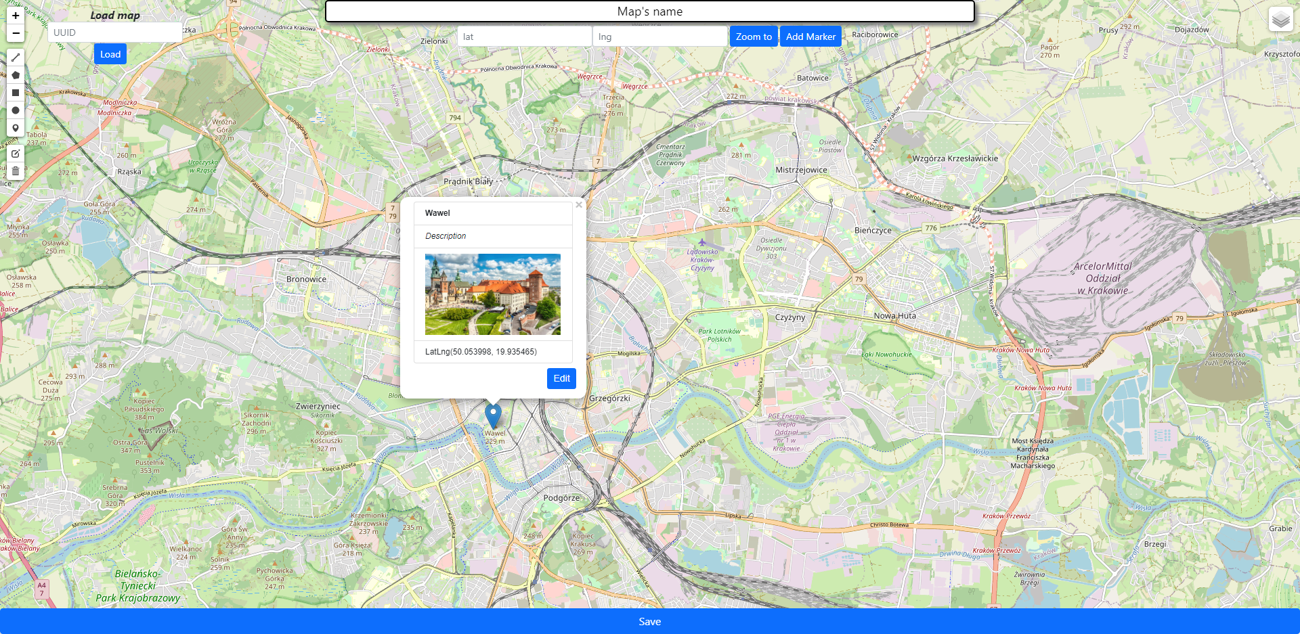Viewport: 1300px width, 634px height.
Task: Select the draw circle tool
Action: click(x=16, y=110)
